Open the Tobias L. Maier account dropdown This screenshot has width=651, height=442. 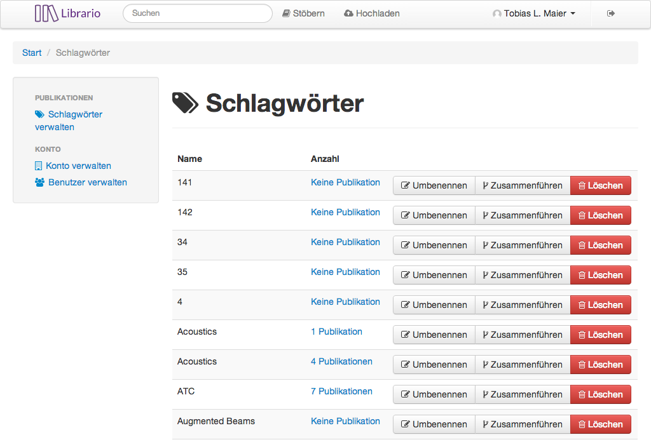pos(534,13)
